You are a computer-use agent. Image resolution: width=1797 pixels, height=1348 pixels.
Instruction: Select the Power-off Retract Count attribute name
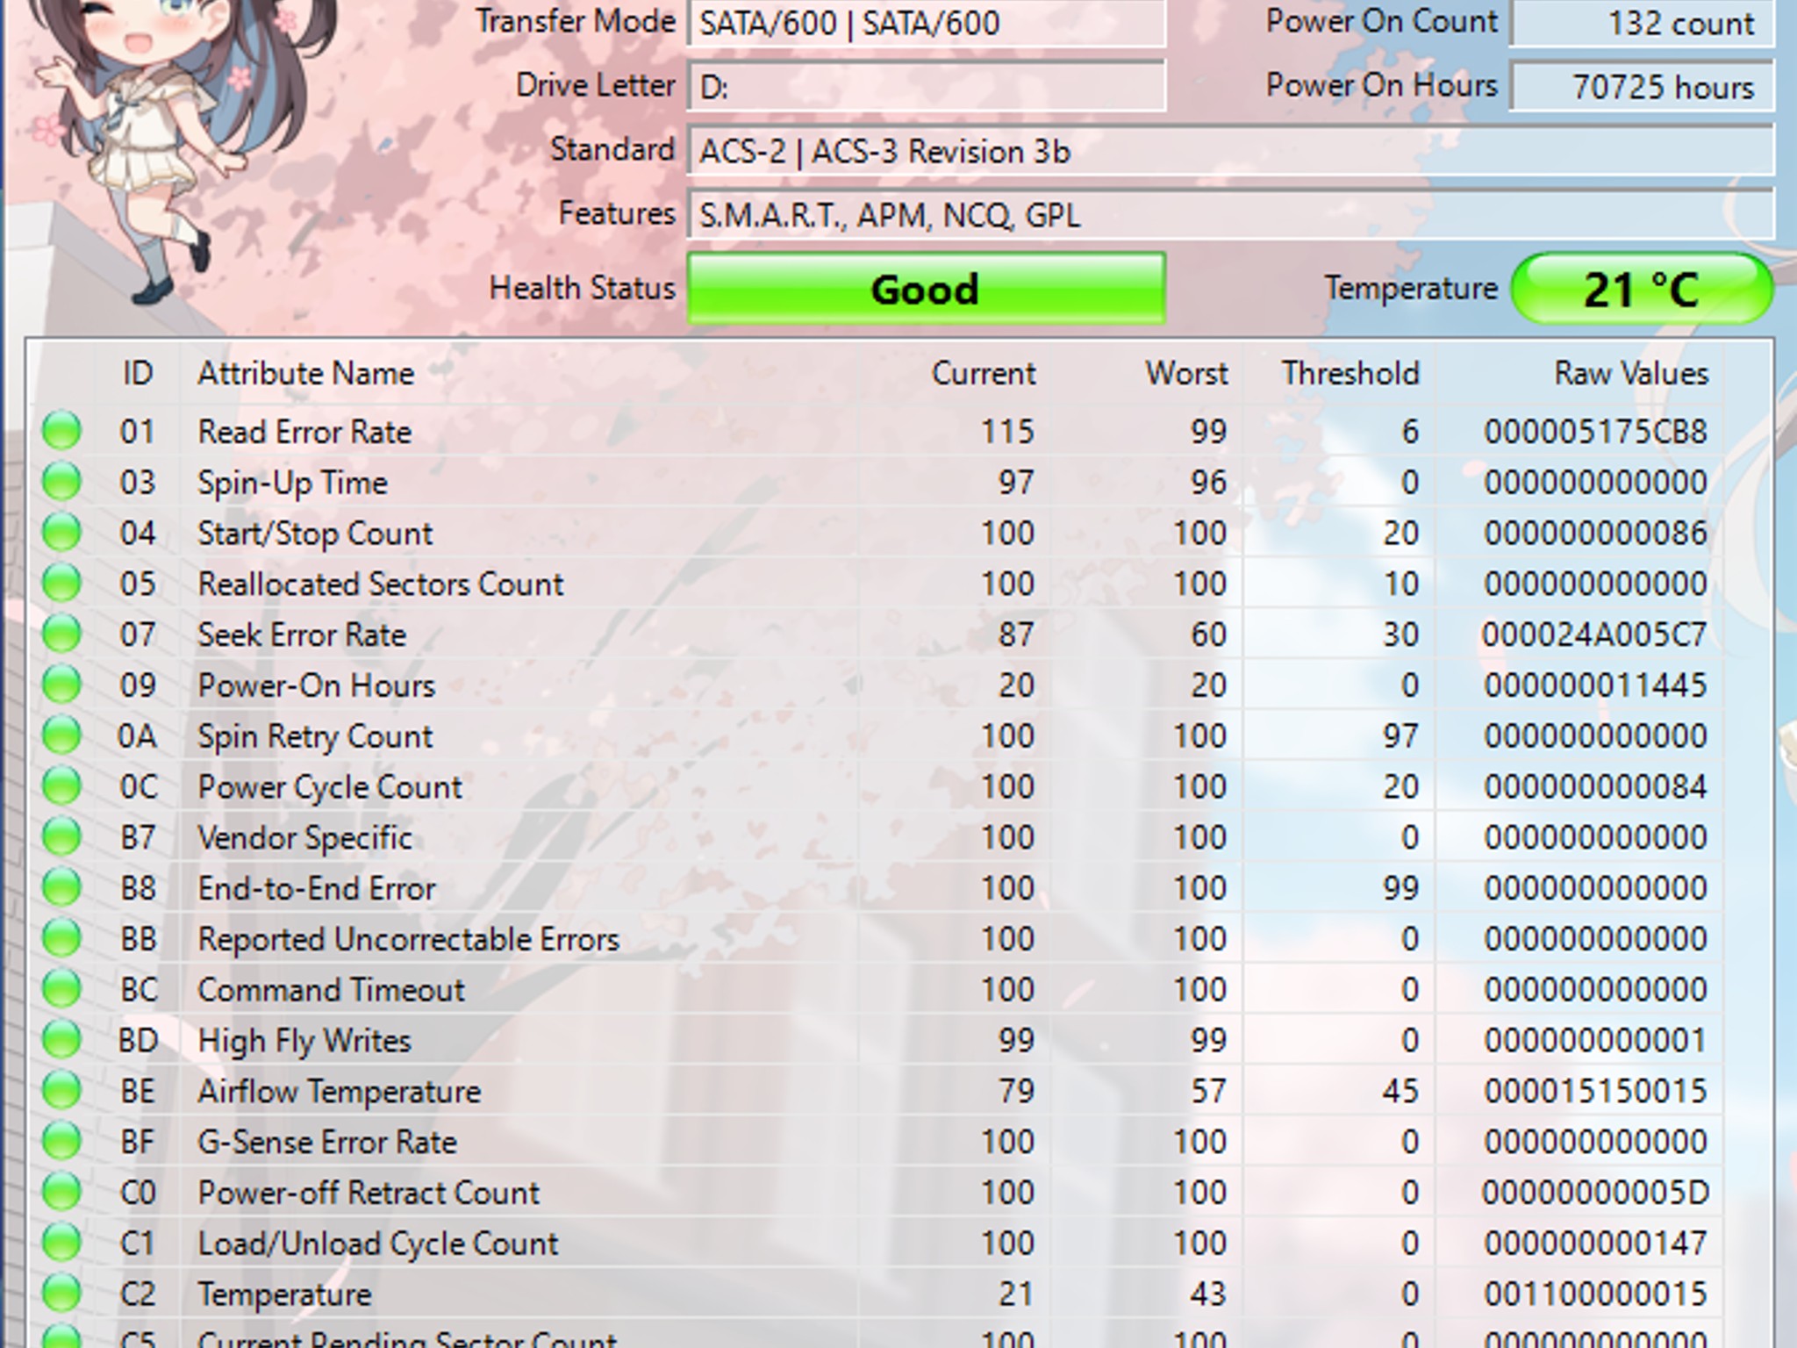pyautogui.click(x=369, y=1193)
